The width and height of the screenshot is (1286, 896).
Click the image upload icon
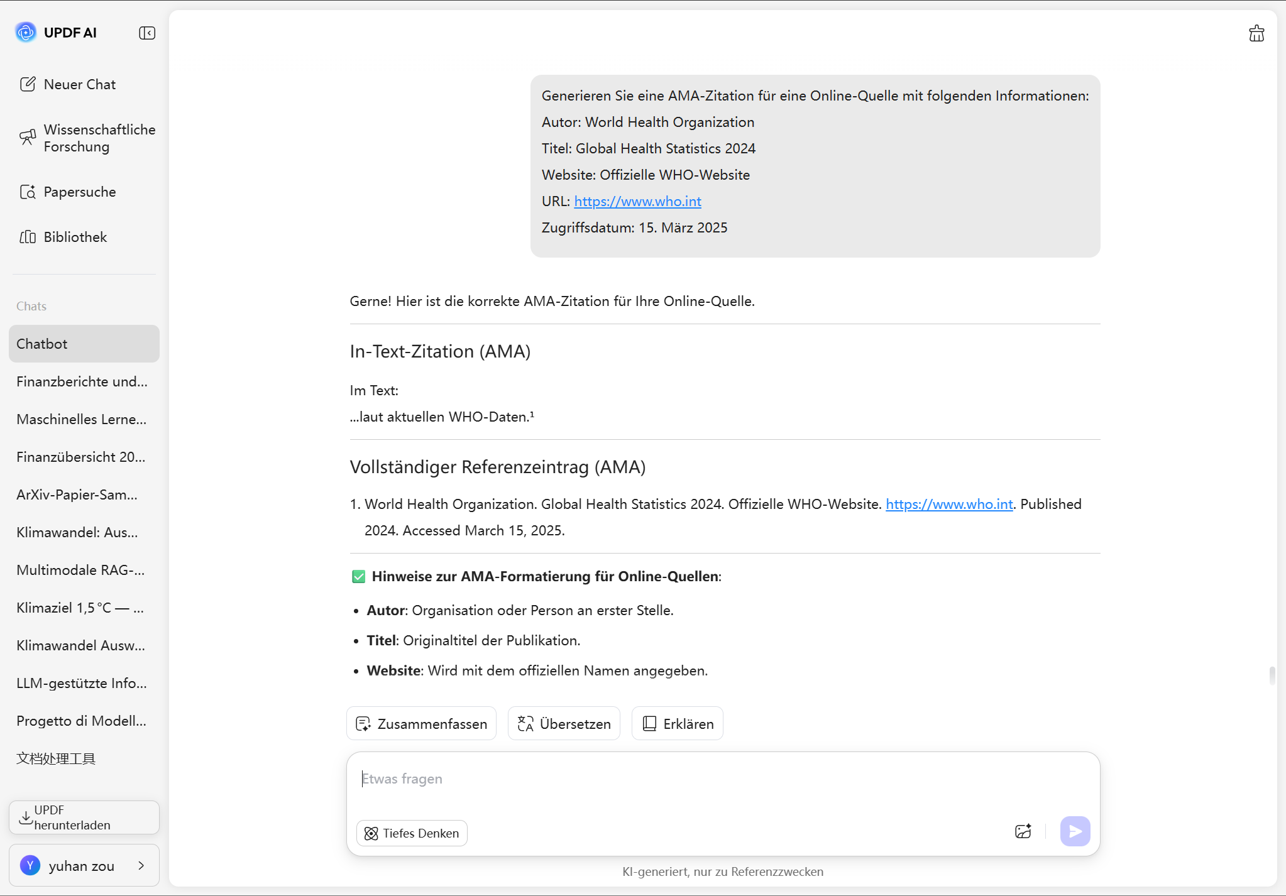[1023, 831]
